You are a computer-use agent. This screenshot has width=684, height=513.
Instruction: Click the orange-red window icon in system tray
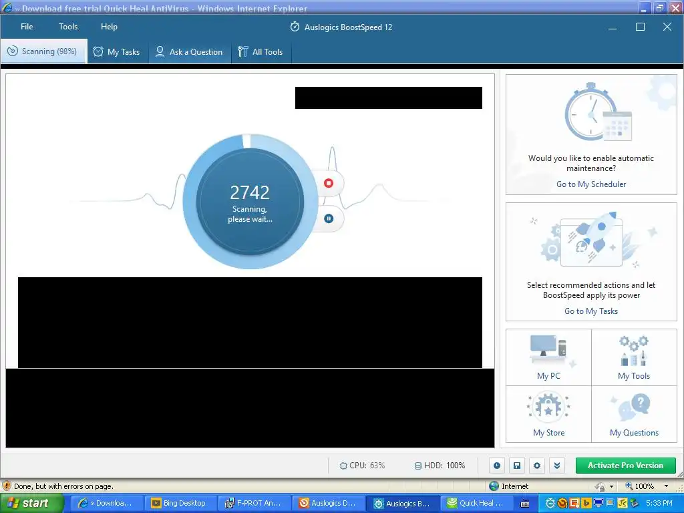click(x=574, y=503)
